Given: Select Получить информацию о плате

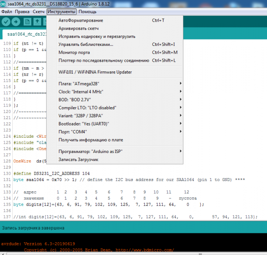Looking at the screenshot, I should pos(115,140).
